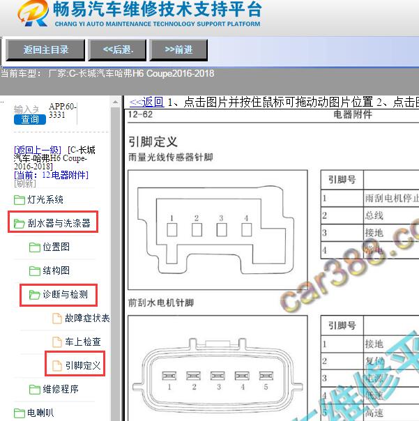Click the document icon beside 引脚定义
Viewport: 419px width, 421px height.
point(56,366)
